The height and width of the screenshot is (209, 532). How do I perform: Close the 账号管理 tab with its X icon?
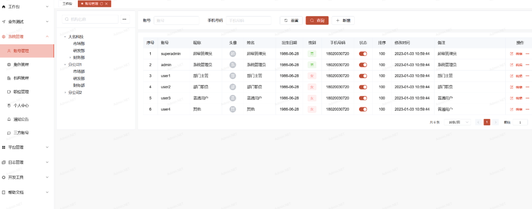pos(106,4)
